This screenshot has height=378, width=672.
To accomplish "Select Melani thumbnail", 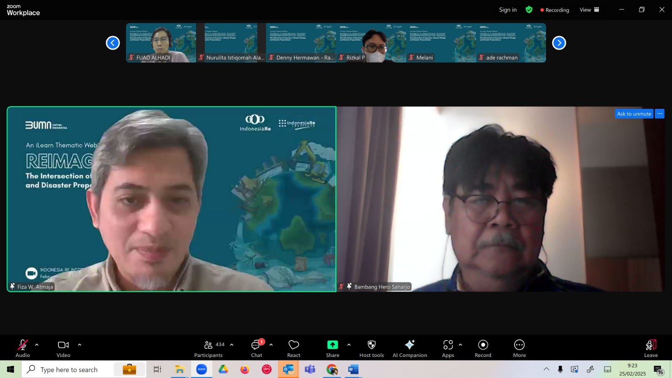I will pos(441,43).
